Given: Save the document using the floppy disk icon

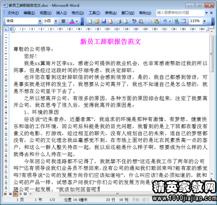Looking at the screenshot, I should pos(104,21).
